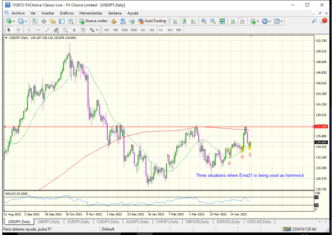Screen dimensions: 332x235
Task: Expand the Profiles dropdown arrow
Action: tap(26, 21)
